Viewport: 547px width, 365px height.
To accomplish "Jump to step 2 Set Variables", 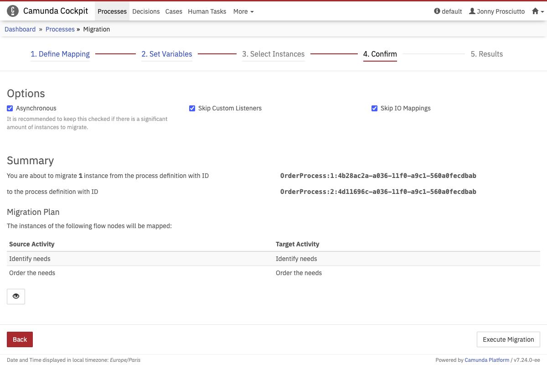I will [167, 54].
